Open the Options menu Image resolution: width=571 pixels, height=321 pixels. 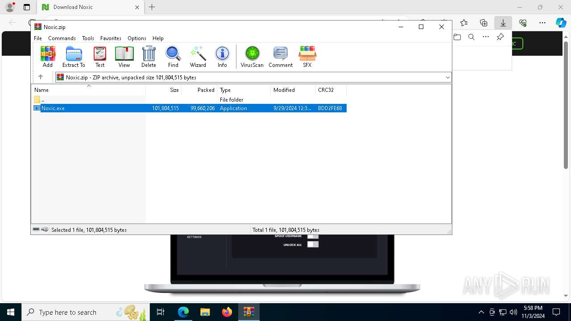click(x=137, y=38)
